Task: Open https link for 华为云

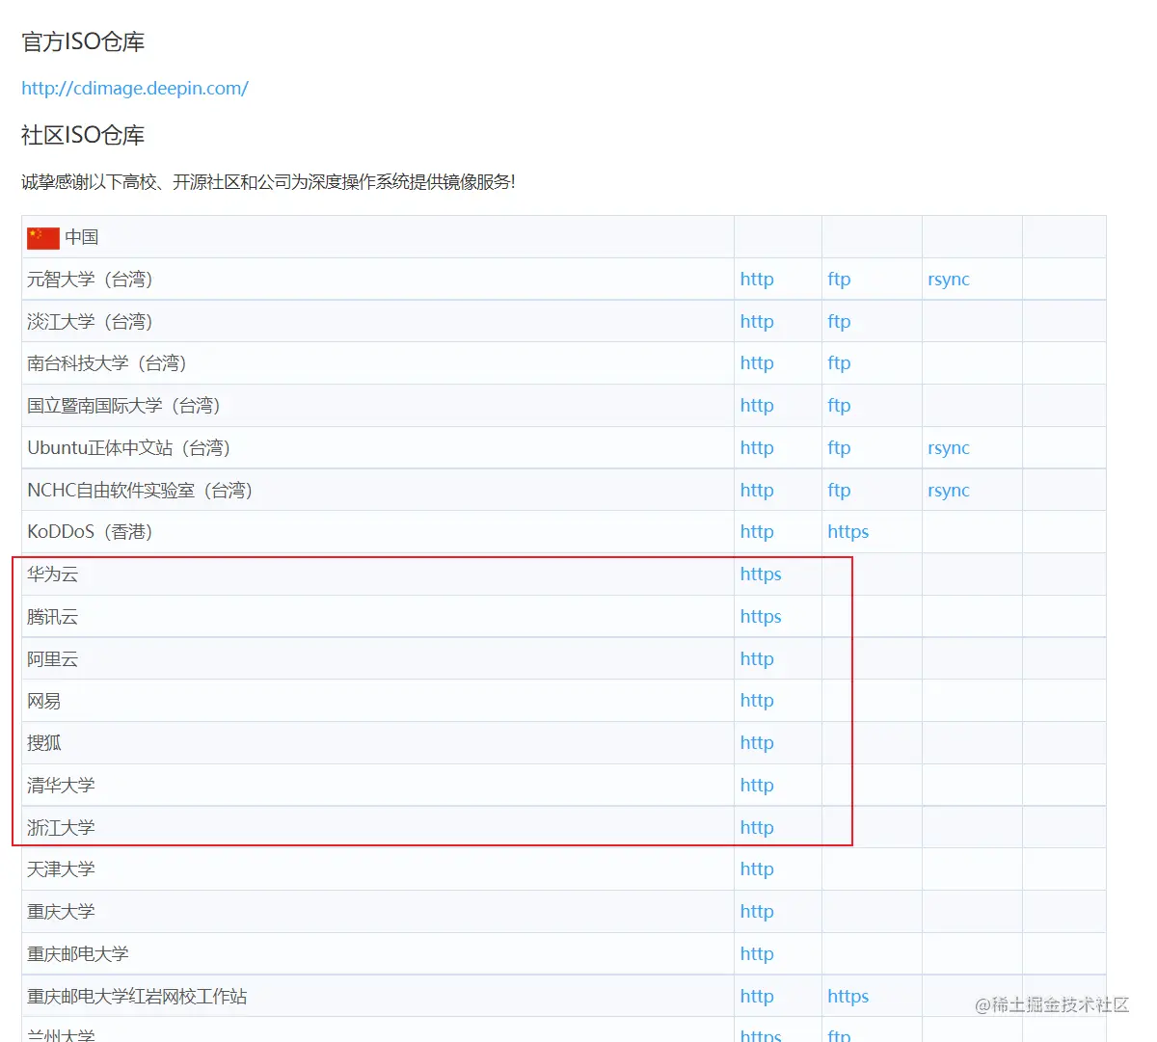Action: click(761, 574)
